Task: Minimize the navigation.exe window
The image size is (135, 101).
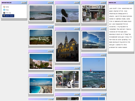Action: 22,3
